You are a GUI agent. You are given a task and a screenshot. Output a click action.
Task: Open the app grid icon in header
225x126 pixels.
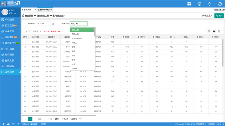(189, 4)
